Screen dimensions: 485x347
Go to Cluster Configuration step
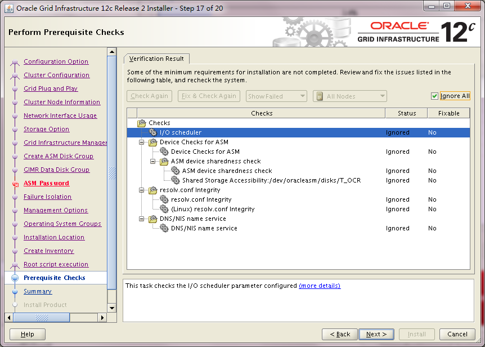tap(57, 75)
